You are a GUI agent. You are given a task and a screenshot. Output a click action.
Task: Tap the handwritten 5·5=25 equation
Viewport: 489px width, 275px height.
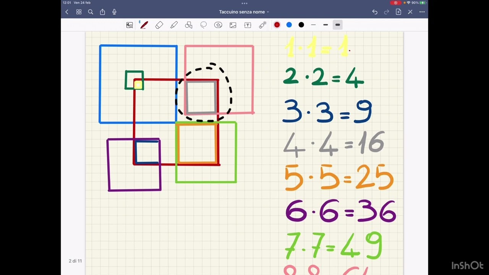click(x=339, y=178)
